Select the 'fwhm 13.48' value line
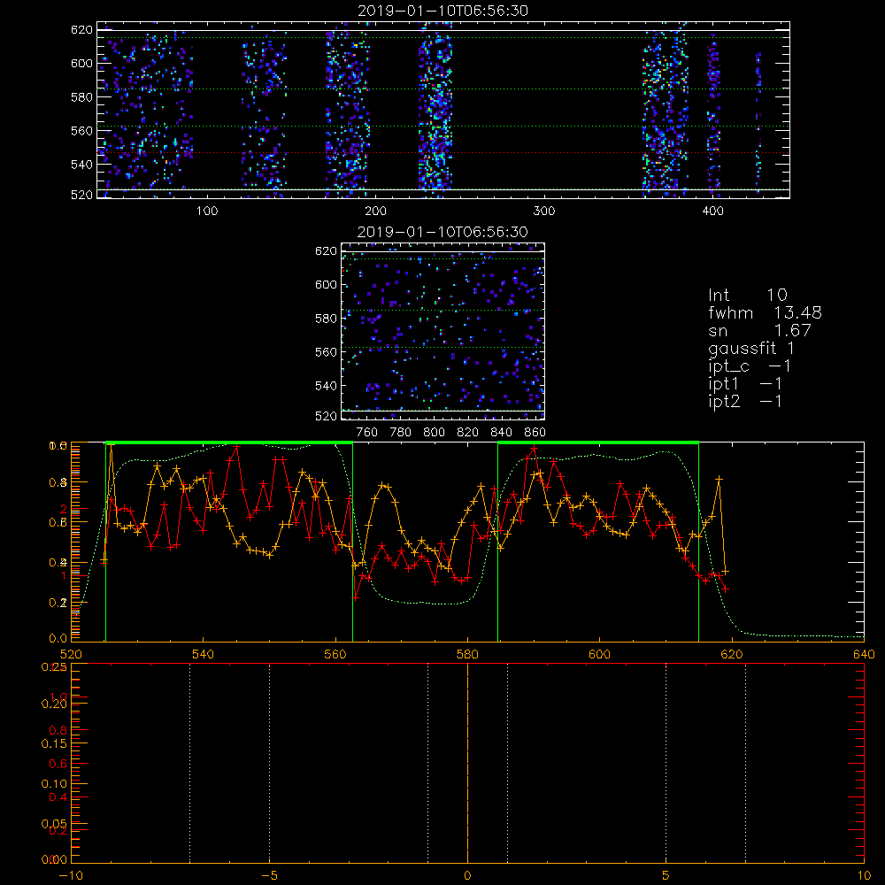 [x=765, y=312]
